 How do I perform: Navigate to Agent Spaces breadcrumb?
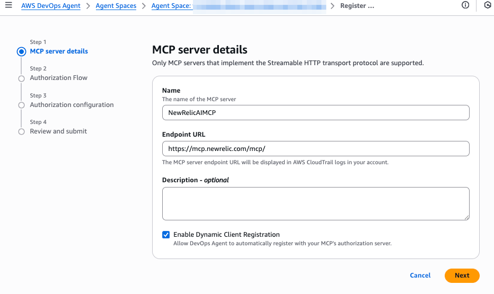(x=116, y=6)
